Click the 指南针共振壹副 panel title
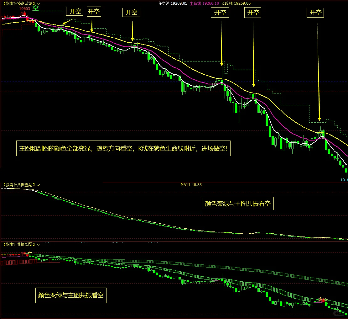The height and width of the screenshot is (319, 348). 19,185
